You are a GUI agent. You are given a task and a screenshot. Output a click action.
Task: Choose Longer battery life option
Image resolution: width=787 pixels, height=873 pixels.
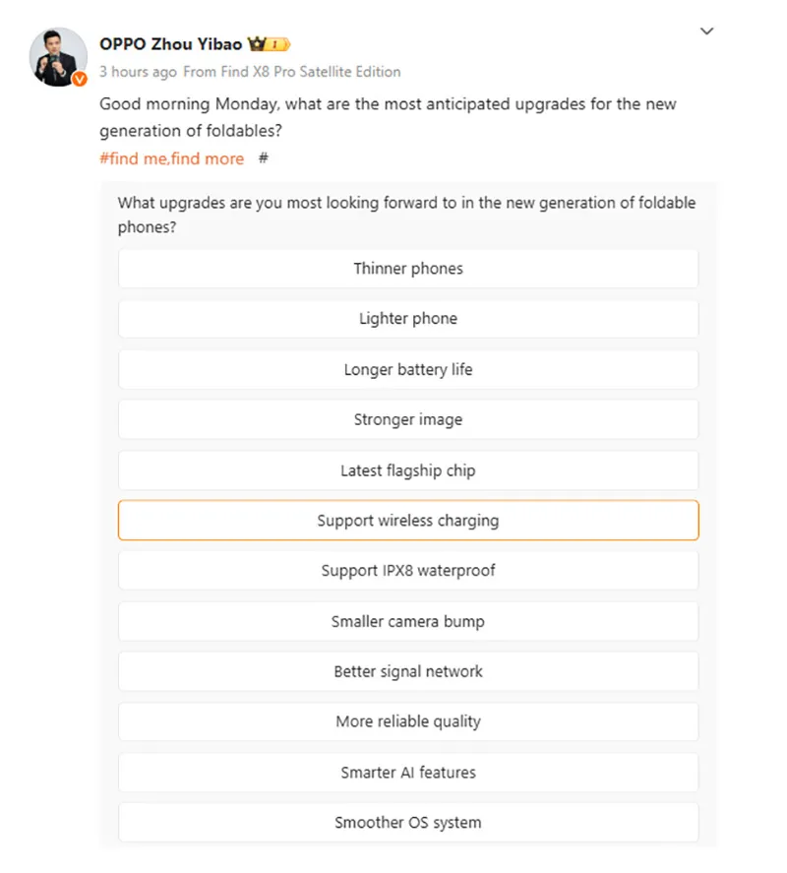tap(408, 369)
